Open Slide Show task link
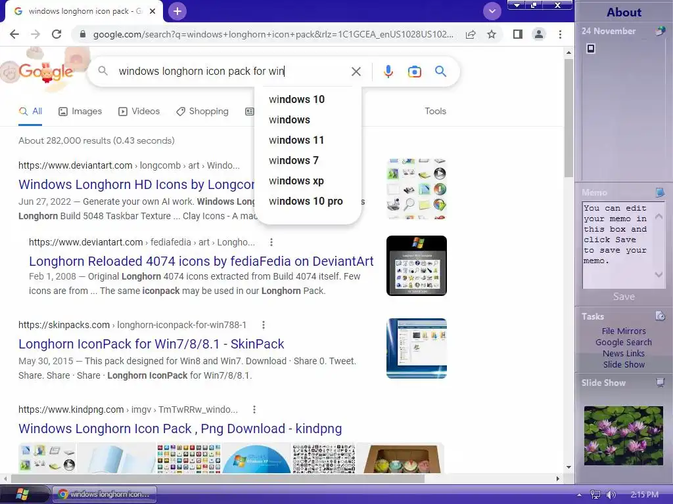673x504 pixels. (624, 364)
